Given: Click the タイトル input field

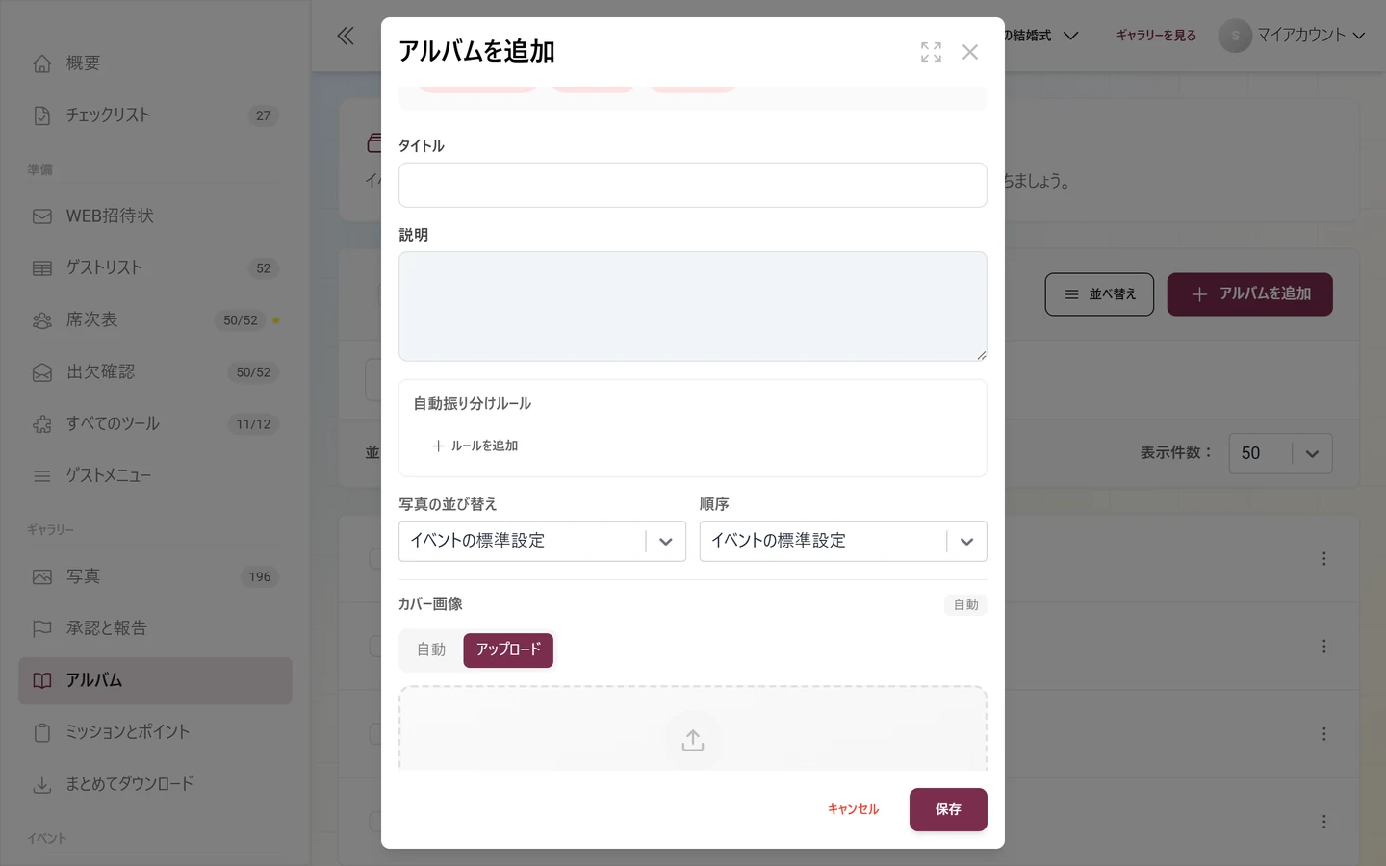Looking at the screenshot, I should [x=693, y=185].
